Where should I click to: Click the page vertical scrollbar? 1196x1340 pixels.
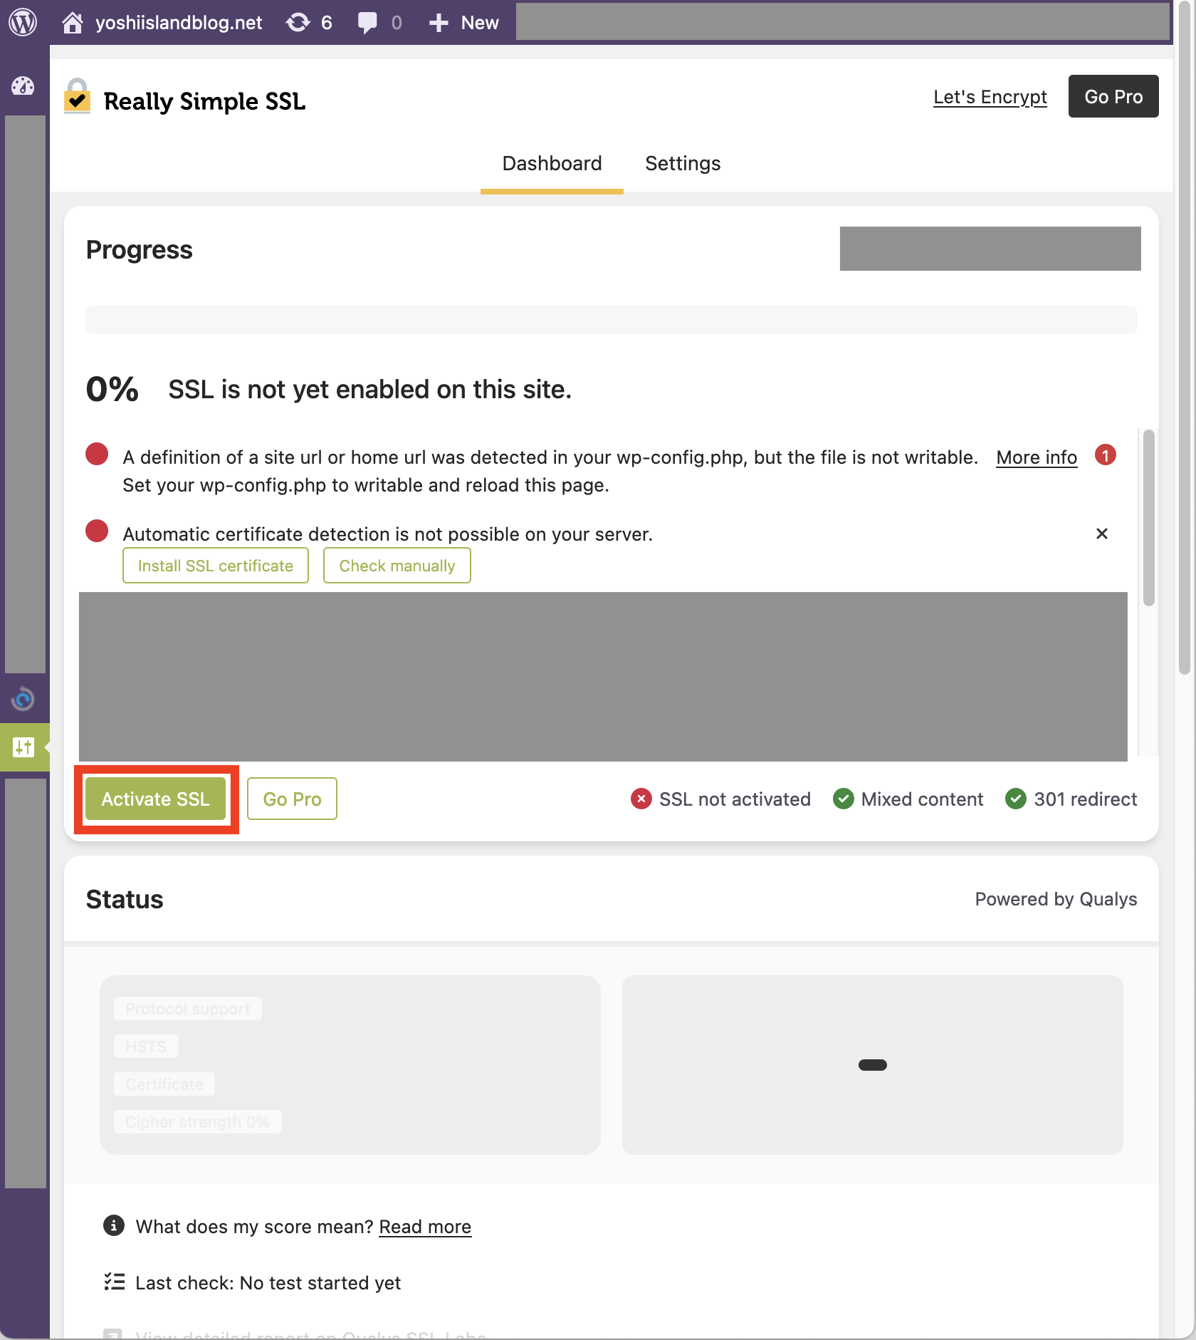pos(1185,338)
